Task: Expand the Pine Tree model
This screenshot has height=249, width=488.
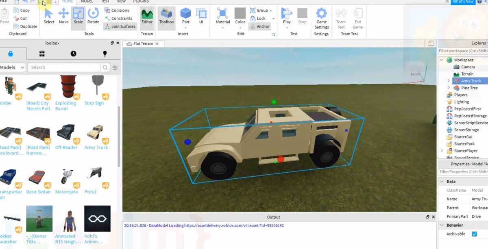Action: (x=449, y=88)
